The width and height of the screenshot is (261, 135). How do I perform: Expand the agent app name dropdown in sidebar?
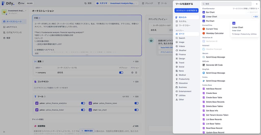[26, 11]
